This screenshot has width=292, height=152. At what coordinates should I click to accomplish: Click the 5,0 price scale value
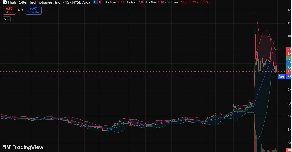point(289,103)
